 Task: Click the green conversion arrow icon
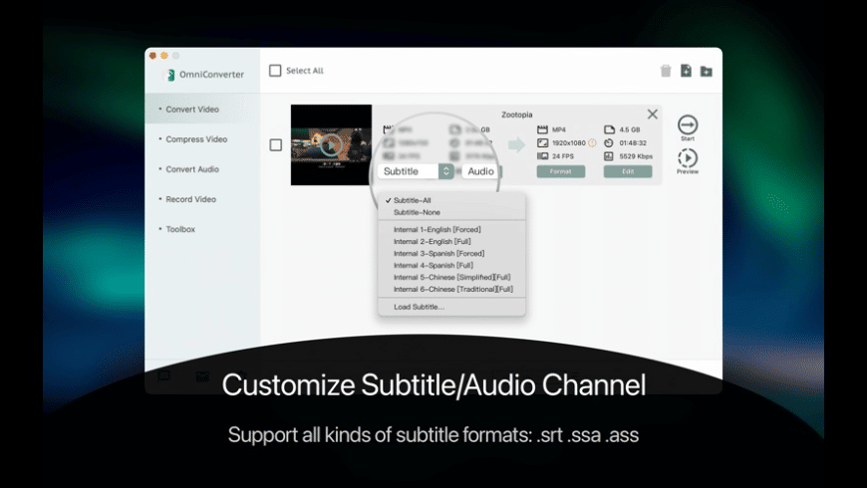point(516,144)
